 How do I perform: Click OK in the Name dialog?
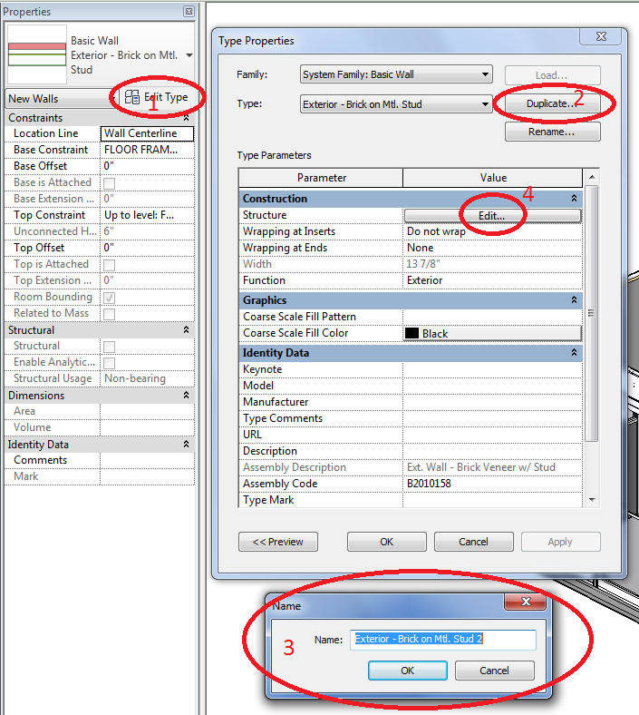[408, 671]
